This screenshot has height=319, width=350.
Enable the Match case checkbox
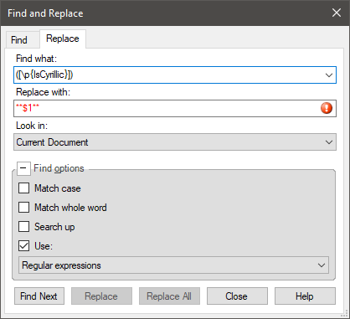tap(23, 188)
